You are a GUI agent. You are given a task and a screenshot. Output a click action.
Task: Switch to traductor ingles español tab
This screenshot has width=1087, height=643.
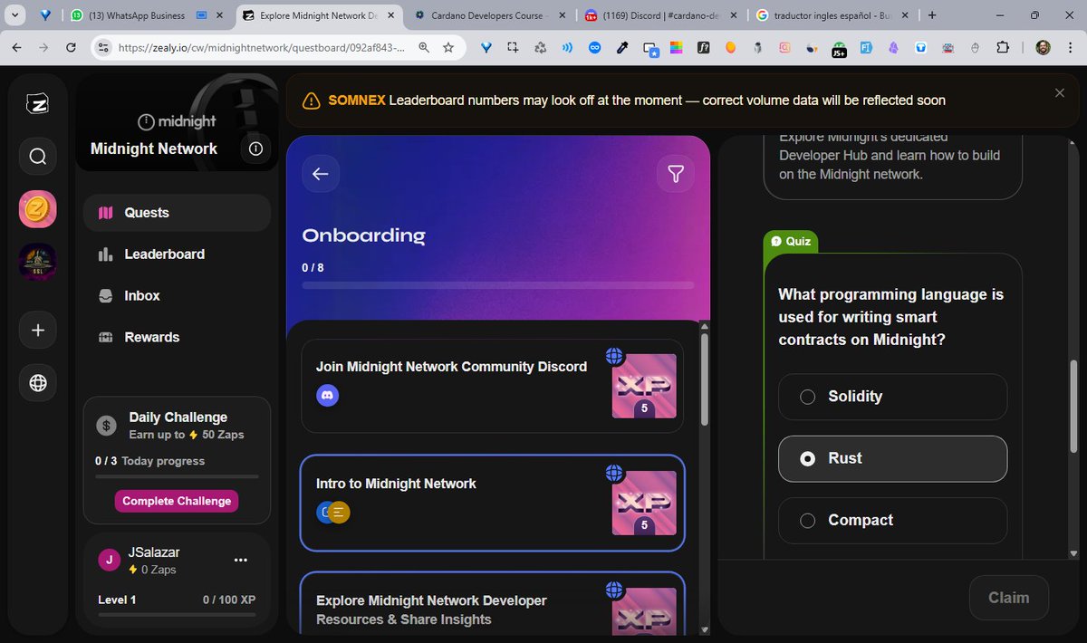[x=831, y=15]
